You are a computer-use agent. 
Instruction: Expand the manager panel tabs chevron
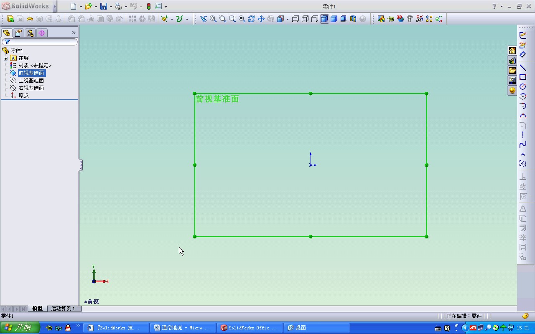[74, 33]
